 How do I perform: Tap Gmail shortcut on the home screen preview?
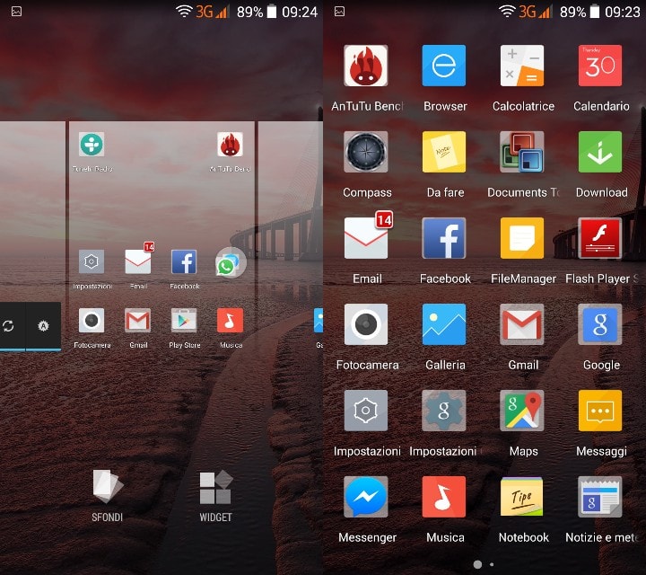tap(138, 320)
